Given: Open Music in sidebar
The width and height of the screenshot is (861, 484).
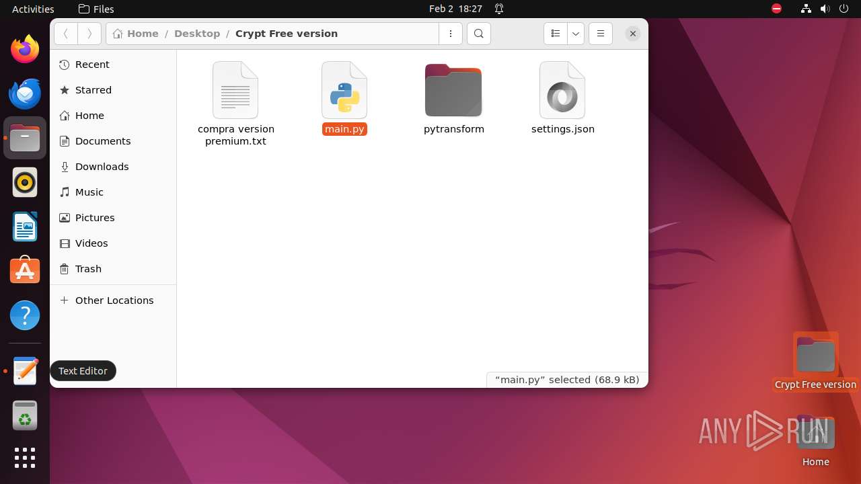Looking at the screenshot, I should click(x=113, y=192).
